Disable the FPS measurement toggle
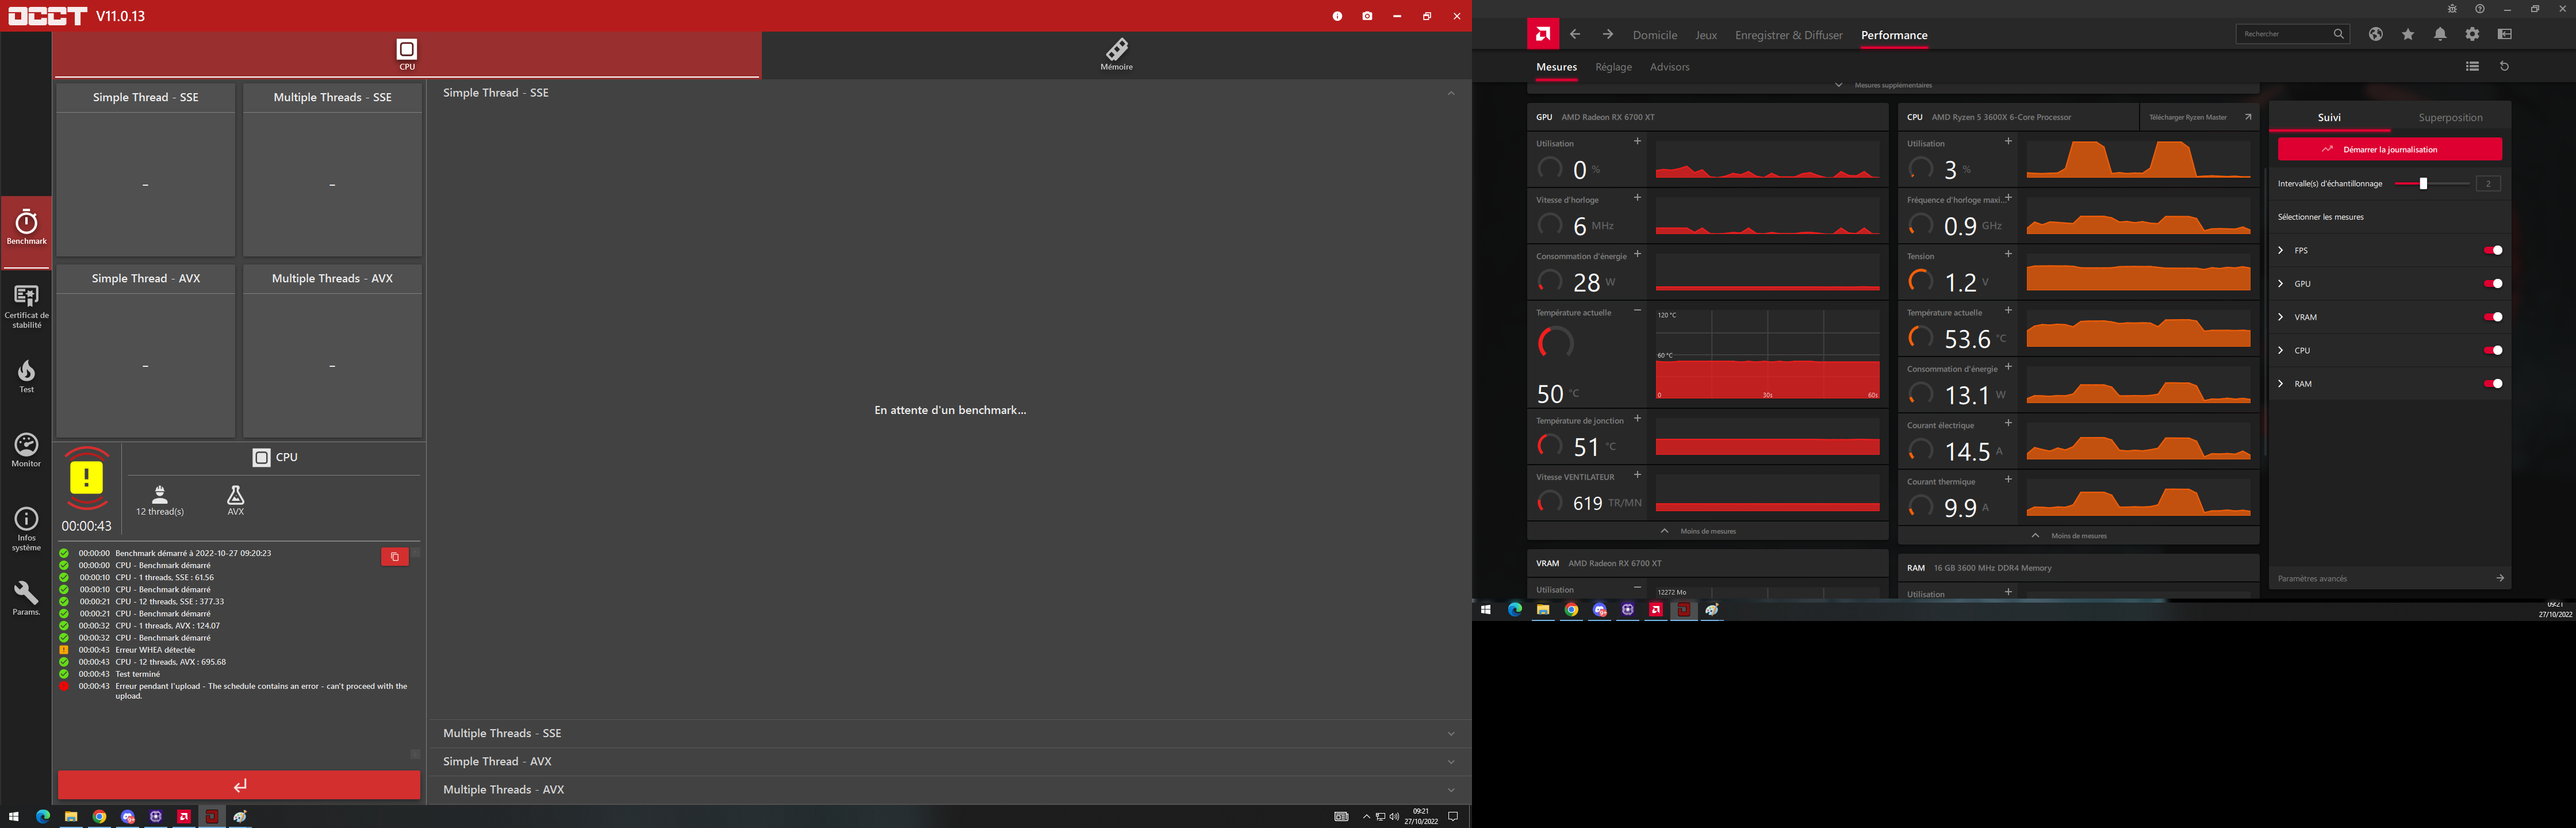2576x828 pixels. [x=2493, y=250]
